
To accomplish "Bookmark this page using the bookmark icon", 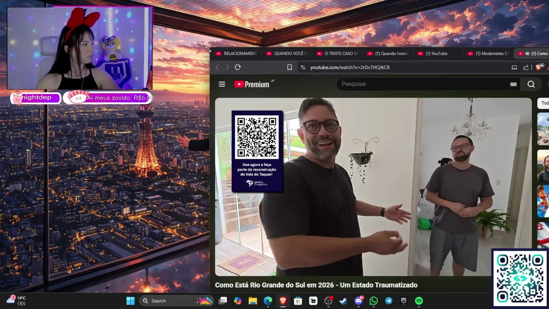I will (290, 67).
